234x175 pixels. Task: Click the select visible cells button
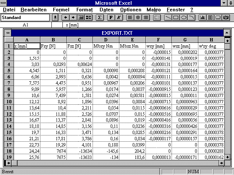(x=89, y=18)
